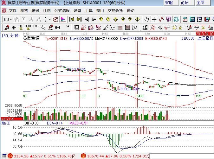Screen dimensions: 214x159
Task: Select the Gann square box tool
Action: click(76, 28)
